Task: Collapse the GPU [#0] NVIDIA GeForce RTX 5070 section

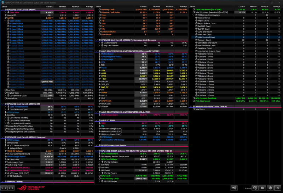Action: click(97, 151)
